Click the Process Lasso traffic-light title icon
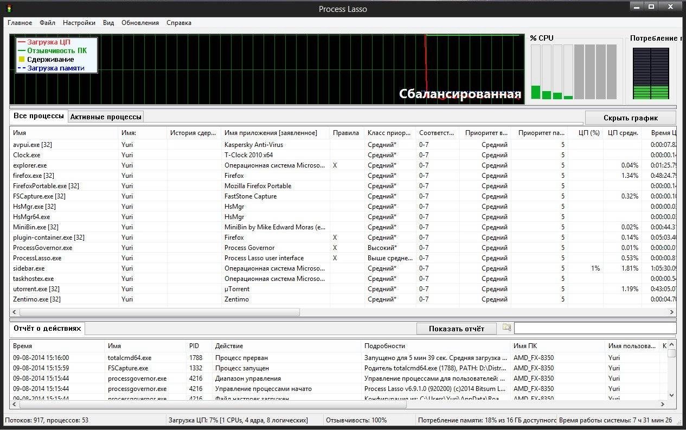Screen dimensions: 686x430 tap(9, 8)
